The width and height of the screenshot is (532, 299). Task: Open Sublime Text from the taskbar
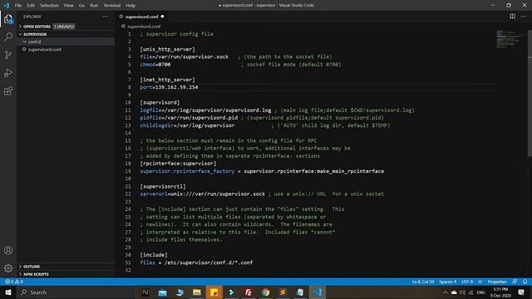283,292
